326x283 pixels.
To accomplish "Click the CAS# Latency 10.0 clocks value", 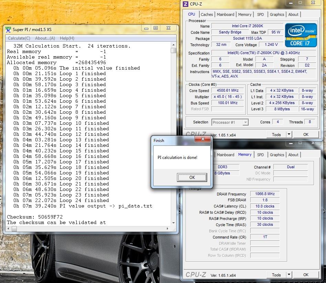I will click(x=265, y=206).
